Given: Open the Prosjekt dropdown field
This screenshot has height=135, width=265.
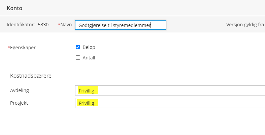Looking at the screenshot, I should click(x=170, y=103).
